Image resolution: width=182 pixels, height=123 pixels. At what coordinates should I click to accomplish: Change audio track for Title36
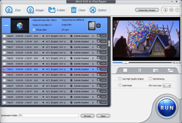[65, 97]
